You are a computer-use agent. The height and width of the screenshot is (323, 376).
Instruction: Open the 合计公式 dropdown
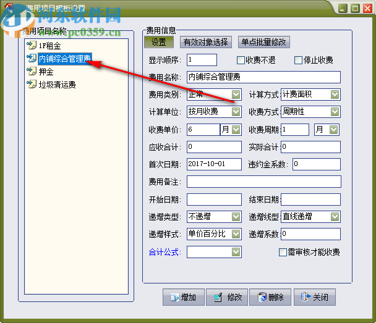[236, 252]
